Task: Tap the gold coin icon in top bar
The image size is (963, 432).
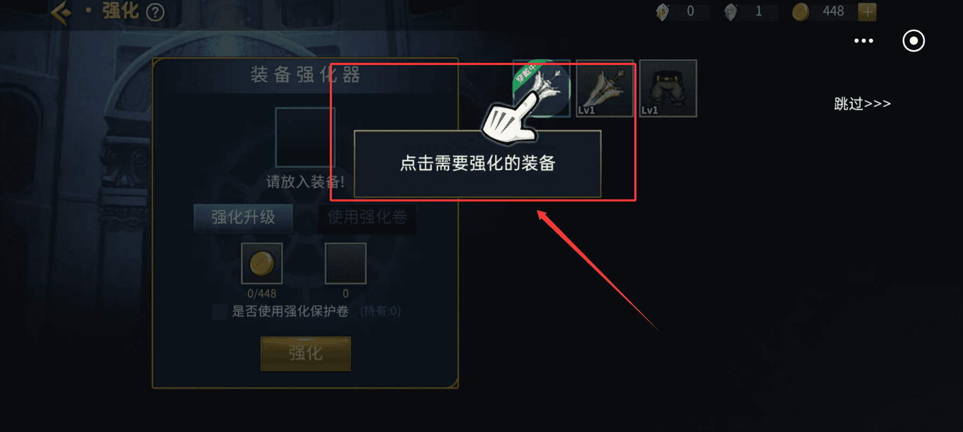Action: coord(801,12)
